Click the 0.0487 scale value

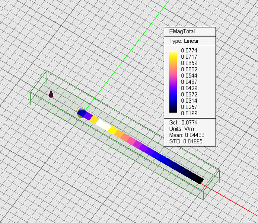pyautogui.click(x=189, y=82)
